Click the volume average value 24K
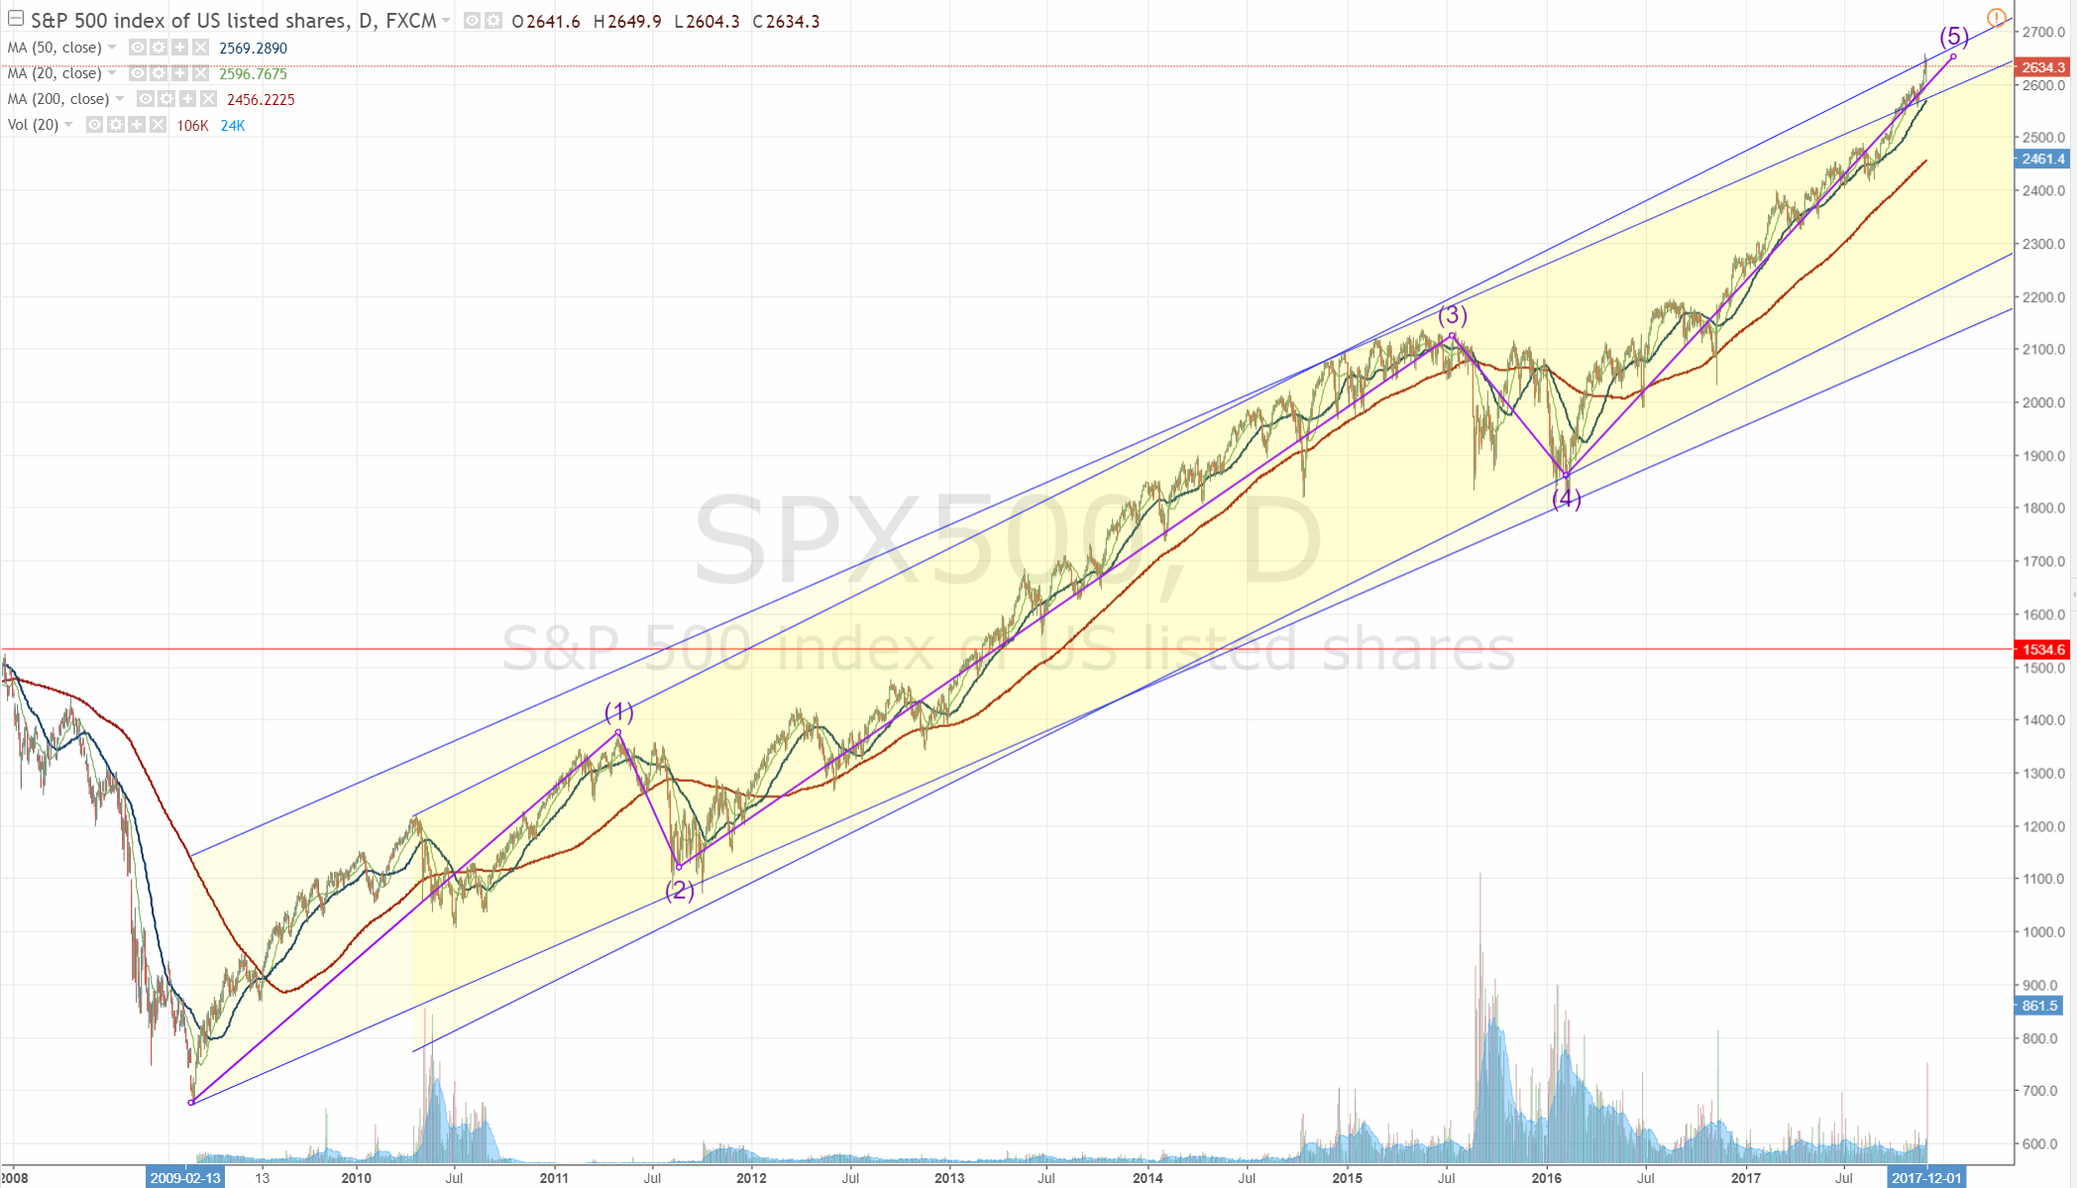Screen dimensions: 2077x1188 tap(233, 125)
